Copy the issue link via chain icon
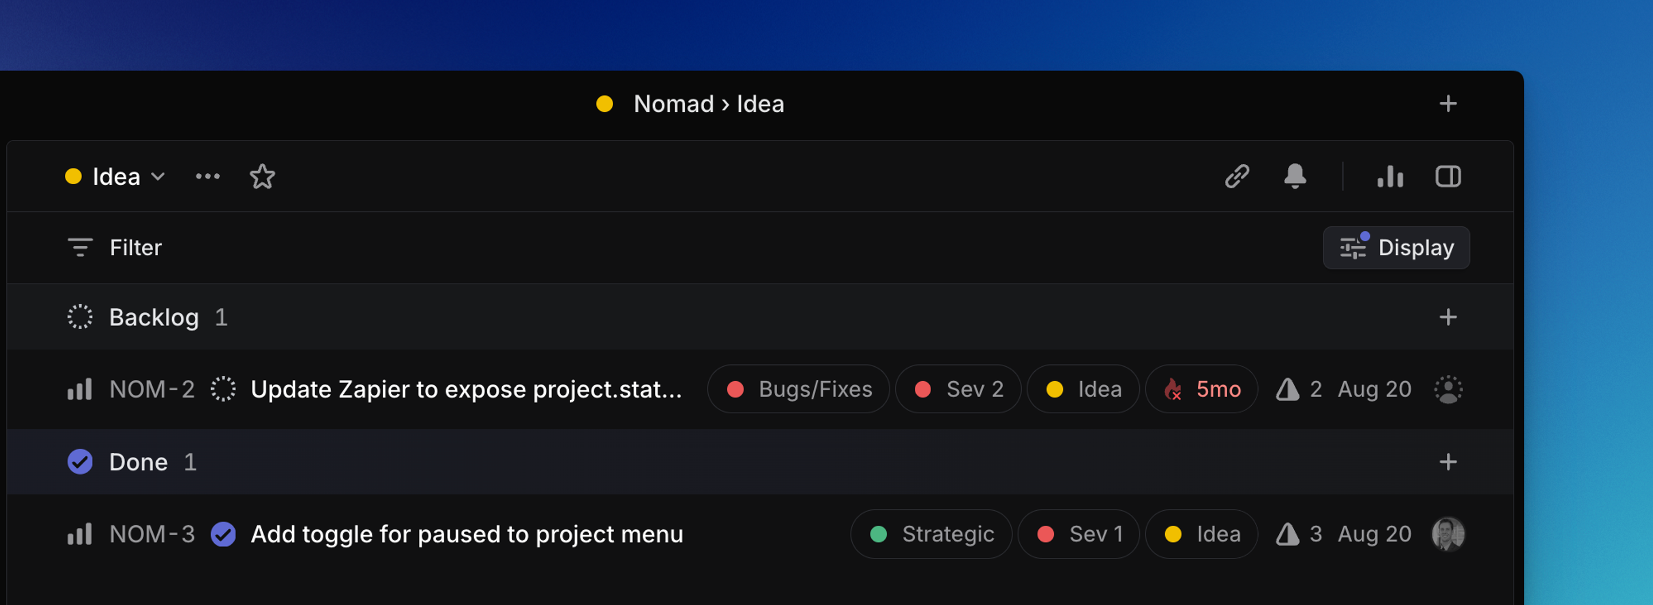This screenshot has width=1653, height=605. coord(1237,176)
